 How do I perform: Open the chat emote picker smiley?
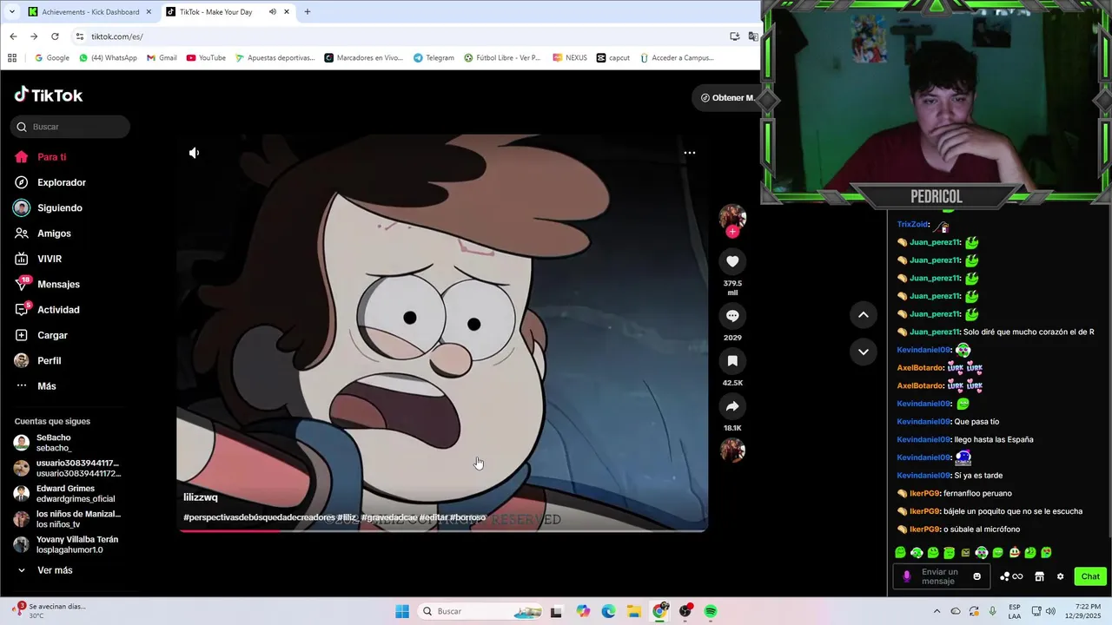(x=976, y=576)
